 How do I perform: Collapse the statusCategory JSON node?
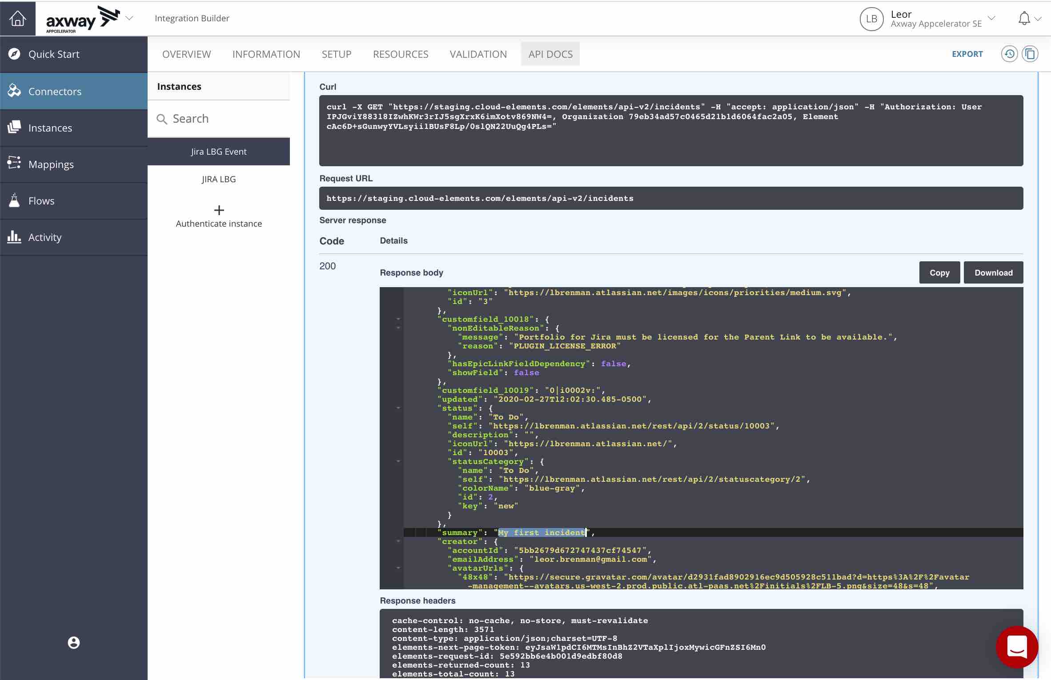[398, 461]
